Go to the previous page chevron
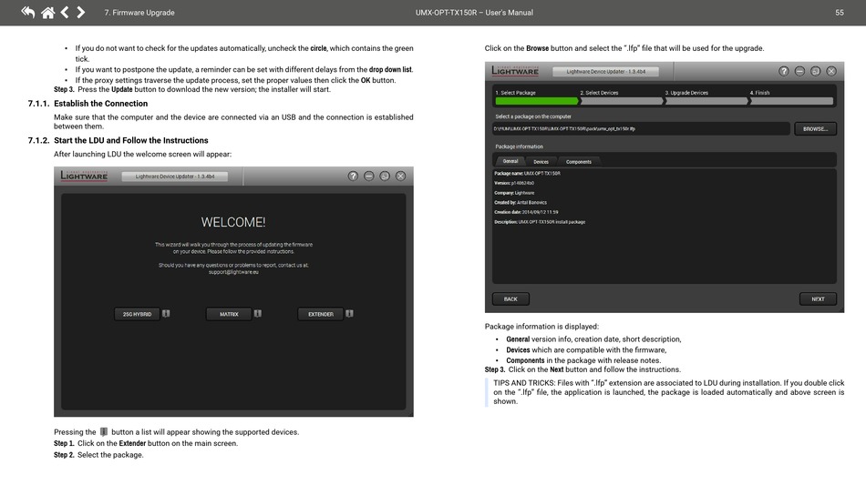 point(65,12)
